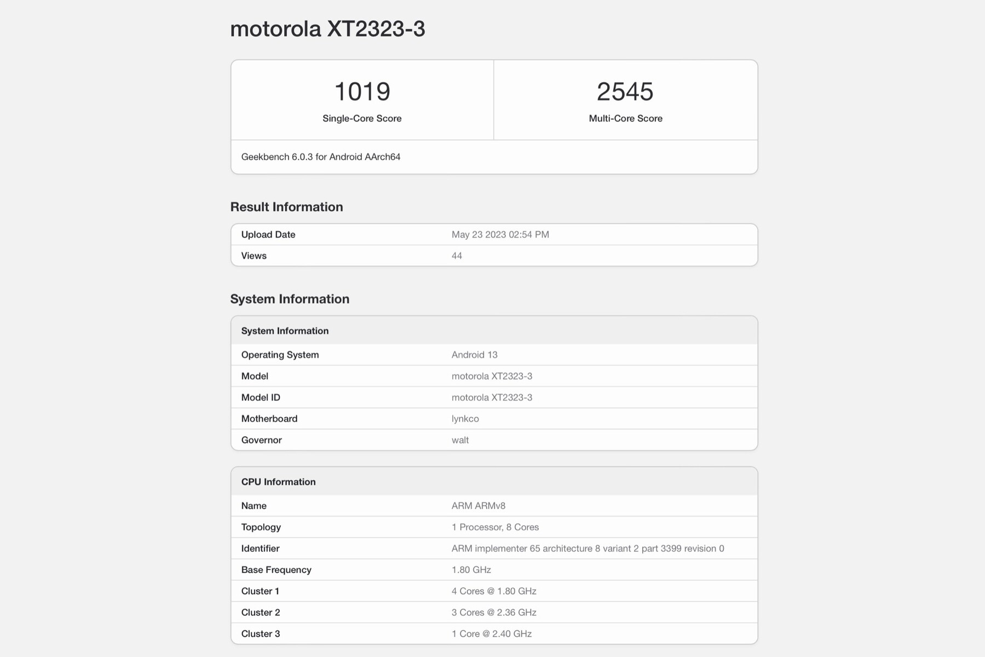Image resolution: width=985 pixels, height=657 pixels.
Task: Click the ARM ARMv8 name value
Action: (x=478, y=506)
